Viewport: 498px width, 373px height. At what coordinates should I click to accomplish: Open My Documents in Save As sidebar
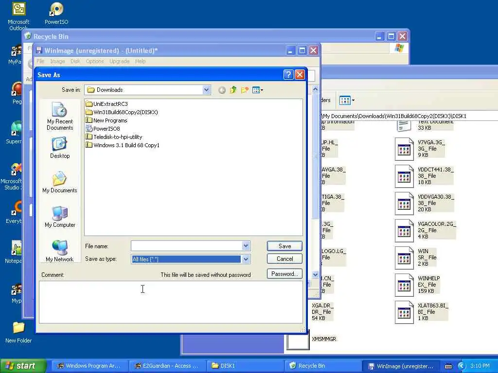[60, 182]
